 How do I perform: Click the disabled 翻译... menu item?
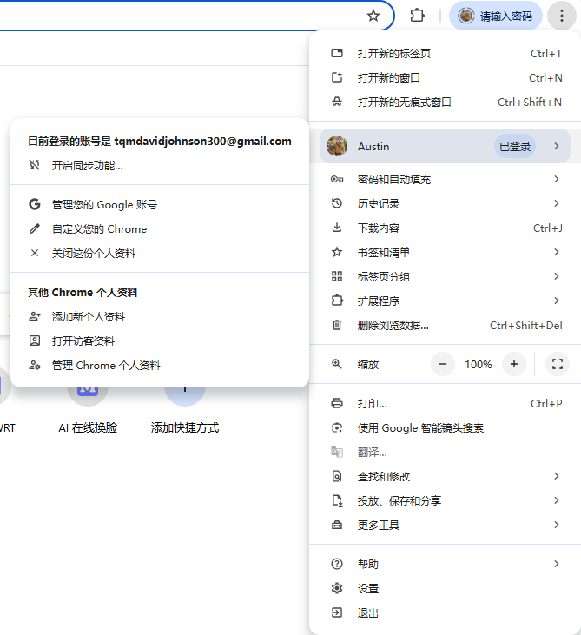tap(446, 453)
